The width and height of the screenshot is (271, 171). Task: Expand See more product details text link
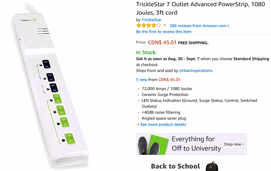pyautogui.click(x=163, y=125)
